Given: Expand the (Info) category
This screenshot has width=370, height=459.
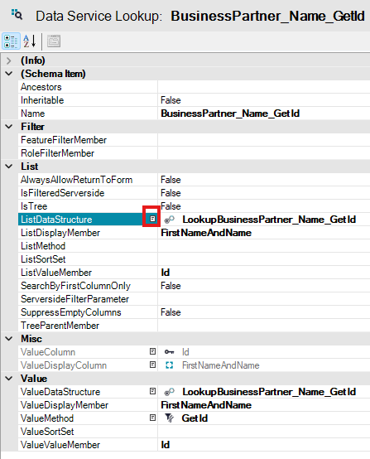Looking at the screenshot, I should tap(9, 60).
